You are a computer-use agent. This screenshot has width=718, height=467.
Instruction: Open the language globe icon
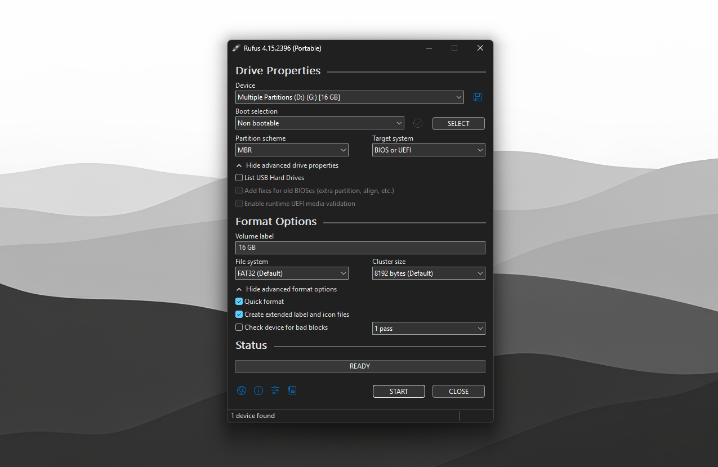click(242, 390)
